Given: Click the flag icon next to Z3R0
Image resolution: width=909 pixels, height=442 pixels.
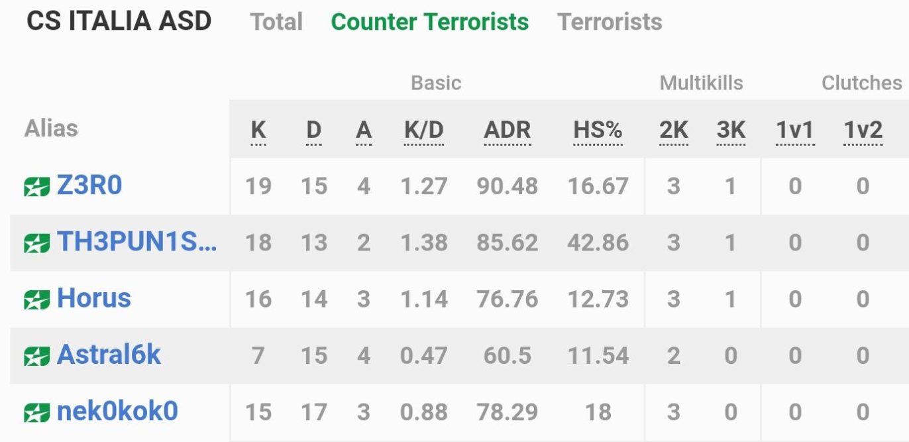Looking at the screenshot, I should tap(37, 188).
